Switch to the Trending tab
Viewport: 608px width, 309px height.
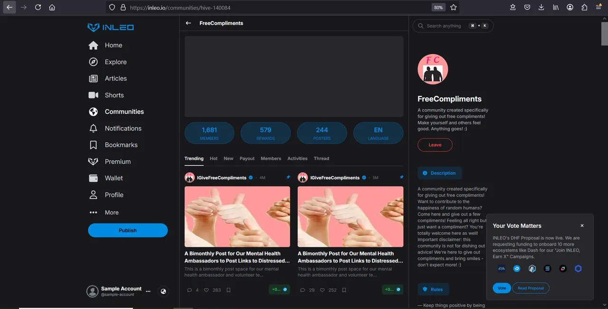pyautogui.click(x=194, y=159)
